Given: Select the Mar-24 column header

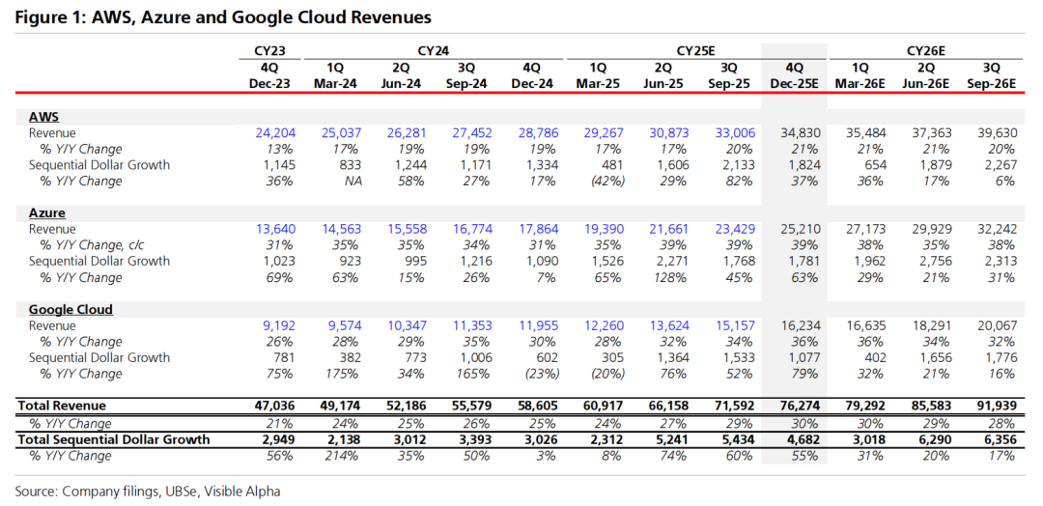Looking at the screenshot, I should coord(334,84).
